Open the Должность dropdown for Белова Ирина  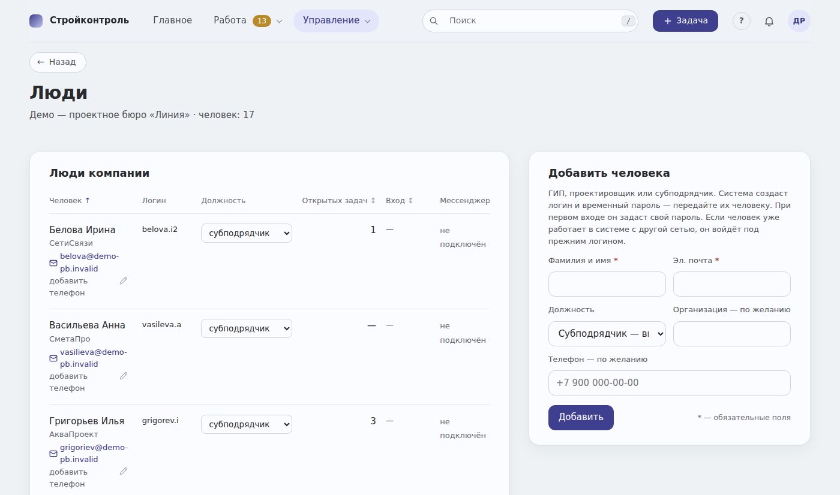point(247,233)
